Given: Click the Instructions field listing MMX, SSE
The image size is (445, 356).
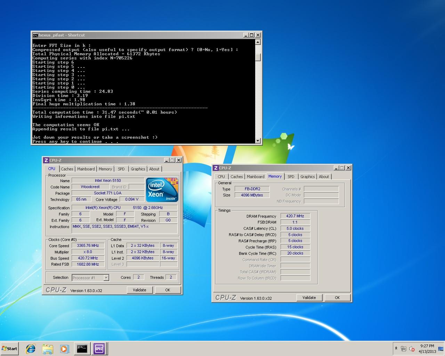Looking at the screenshot, I should [x=125, y=228].
